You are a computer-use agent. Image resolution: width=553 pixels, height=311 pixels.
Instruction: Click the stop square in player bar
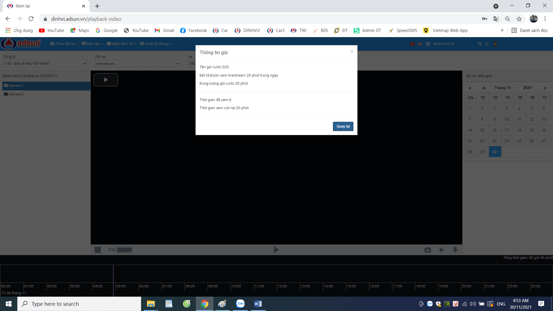tap(98, 250)
